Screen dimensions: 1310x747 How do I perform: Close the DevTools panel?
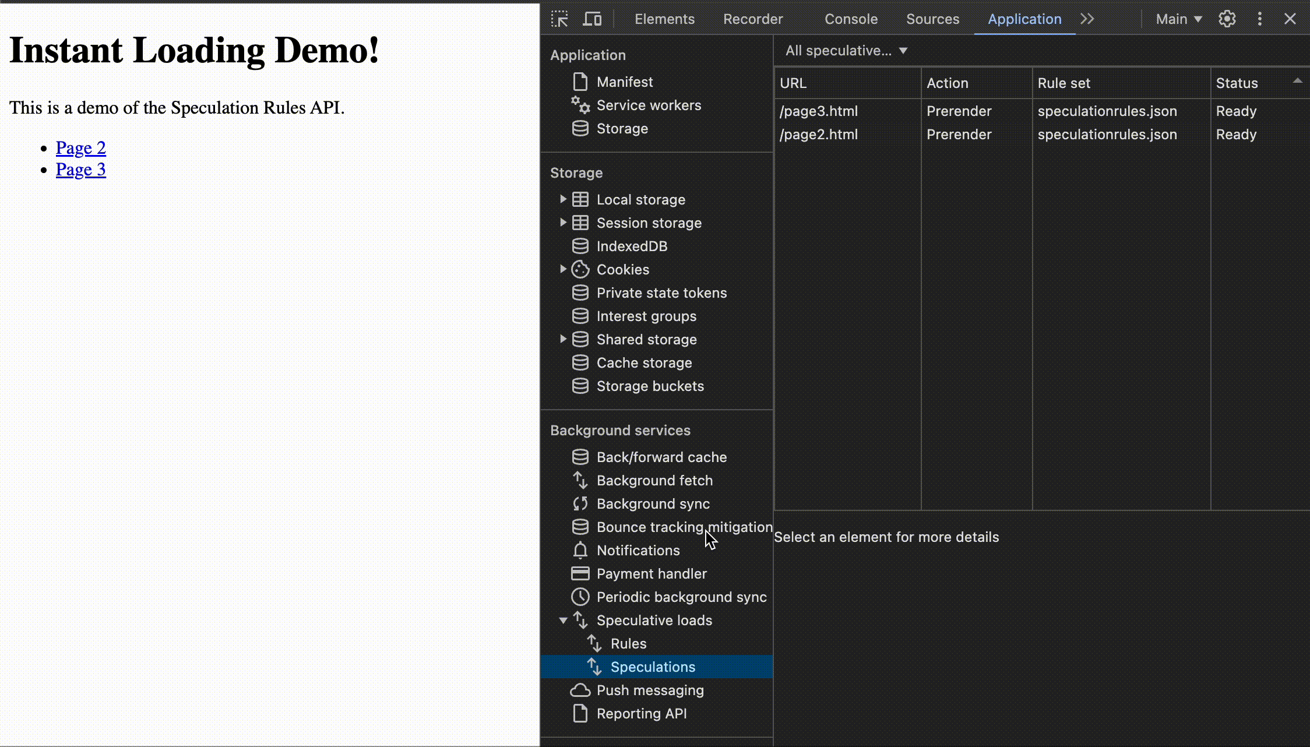(x=1290, y=19)
